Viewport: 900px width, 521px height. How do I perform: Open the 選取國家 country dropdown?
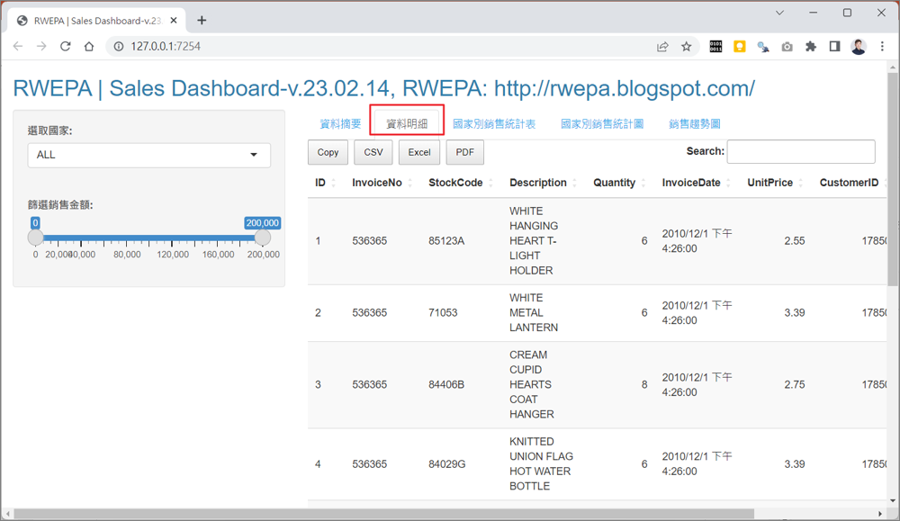(x=148, y=155)
